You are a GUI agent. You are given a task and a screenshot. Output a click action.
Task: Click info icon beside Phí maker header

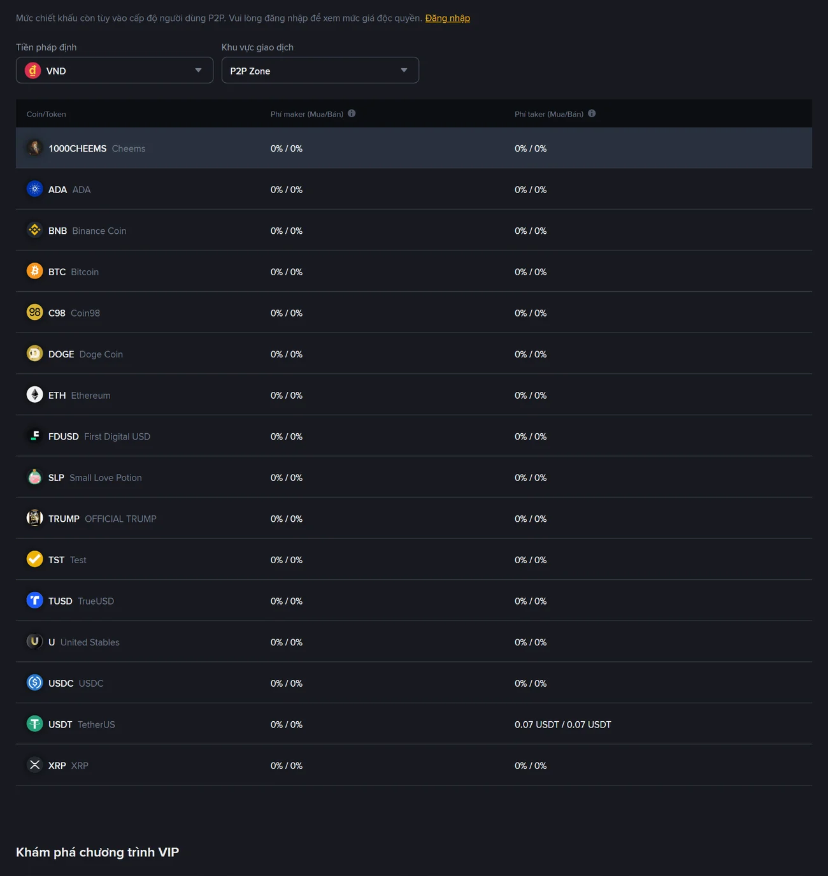[352, 113]
